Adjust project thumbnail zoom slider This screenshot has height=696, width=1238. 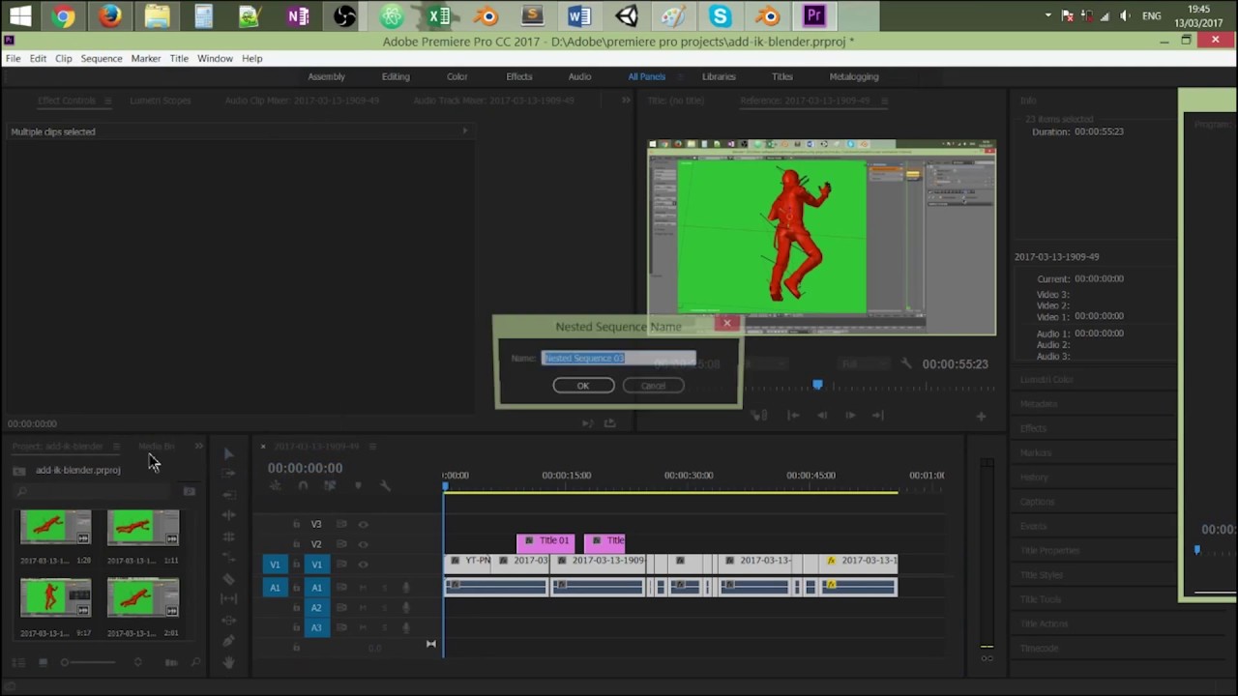[89, 662]
